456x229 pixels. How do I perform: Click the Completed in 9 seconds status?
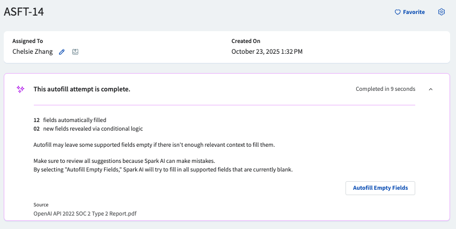(x=385, y=89)
